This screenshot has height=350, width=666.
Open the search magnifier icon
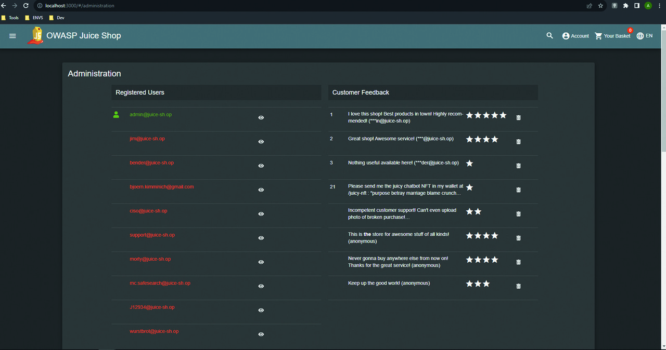(549, 36)
